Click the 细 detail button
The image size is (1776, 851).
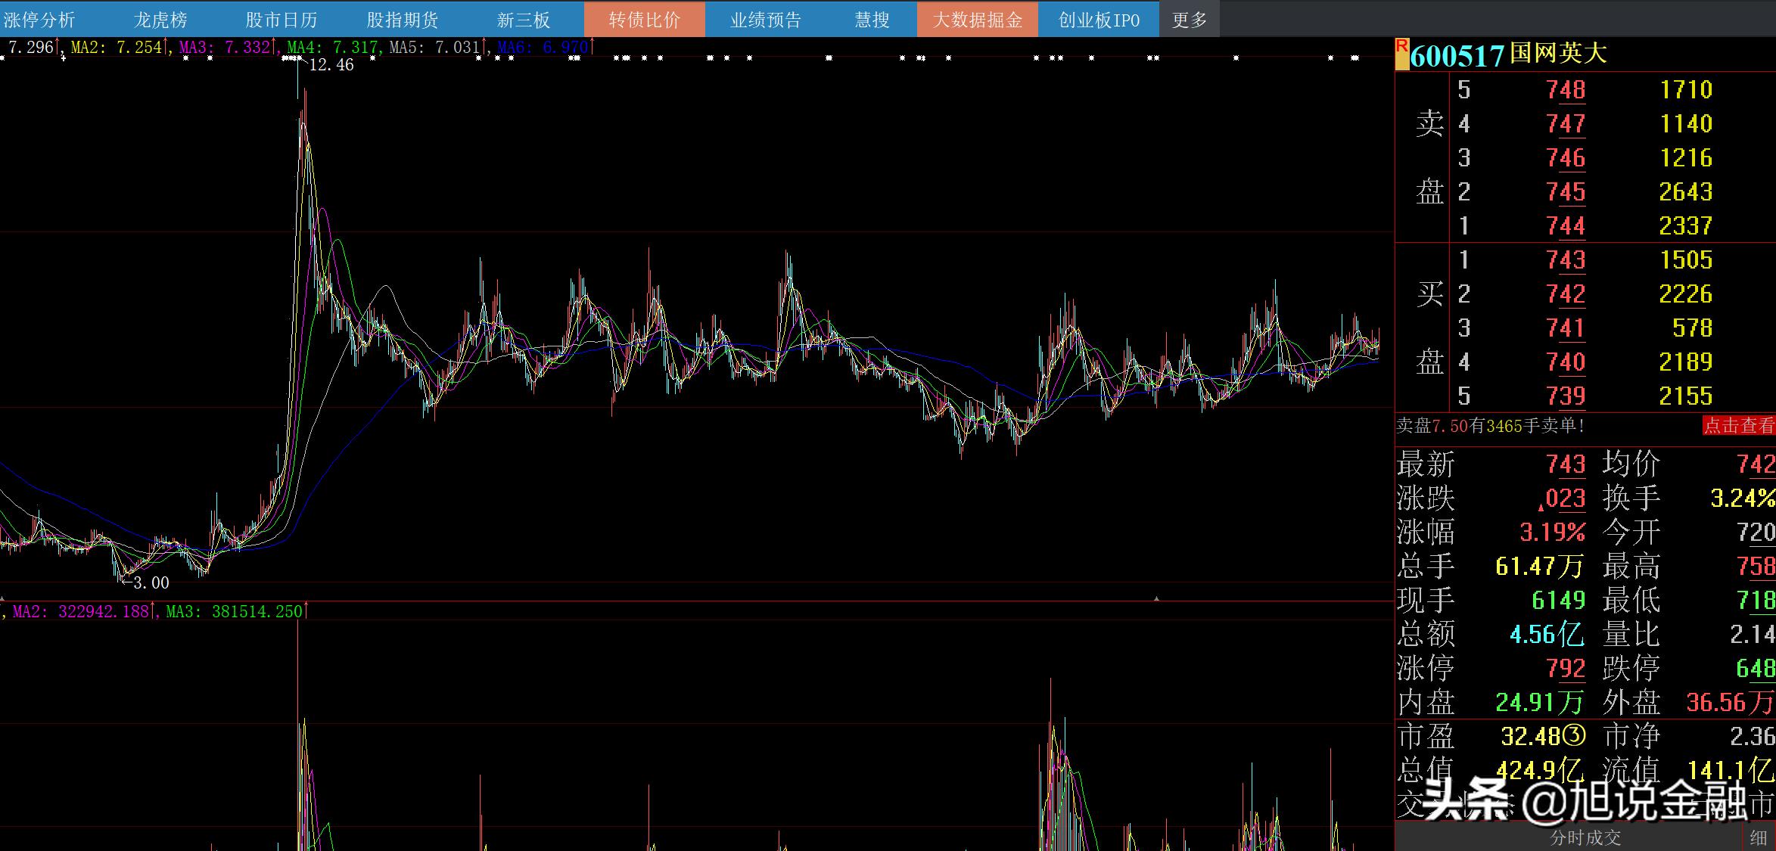[1759, 837]
